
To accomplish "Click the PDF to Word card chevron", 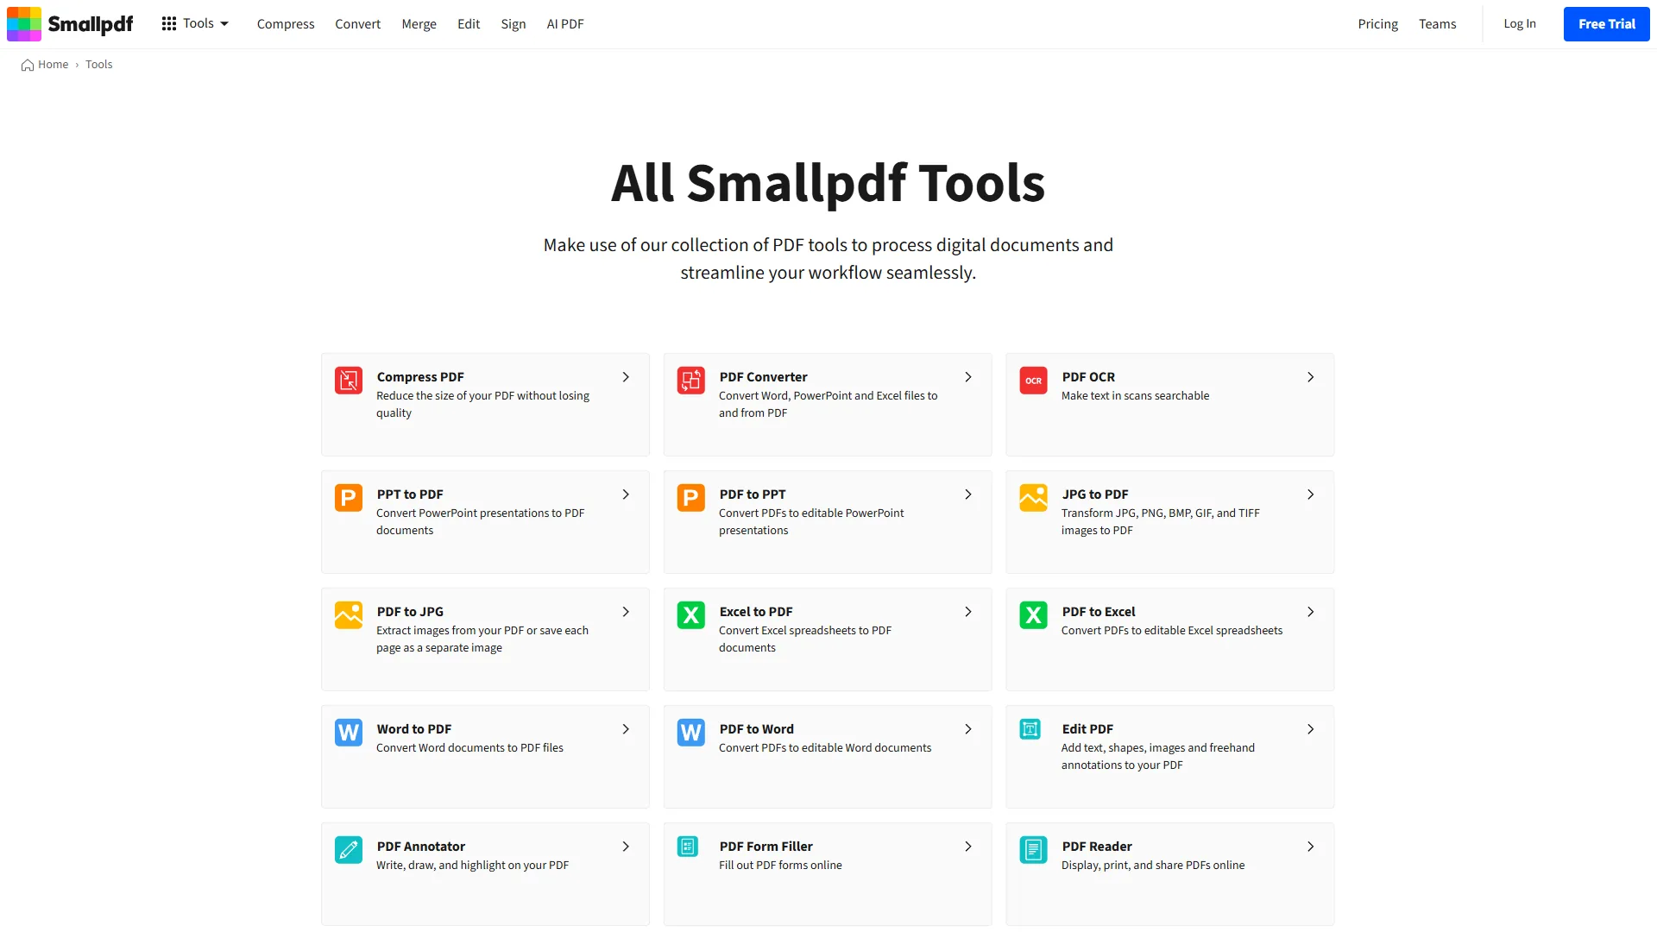I will pos(968,729).
